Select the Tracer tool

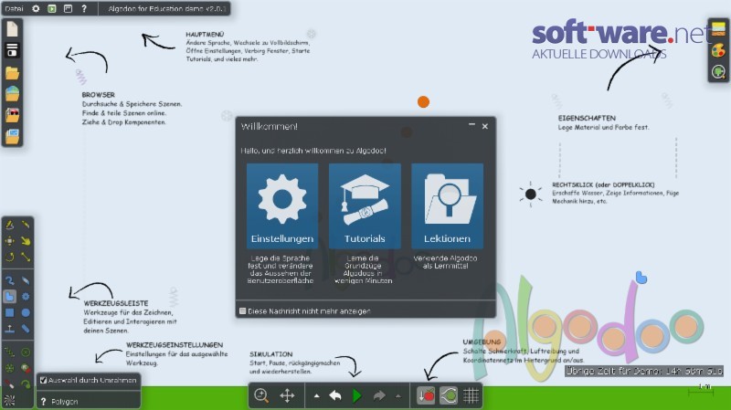click(x=26, y=384)
